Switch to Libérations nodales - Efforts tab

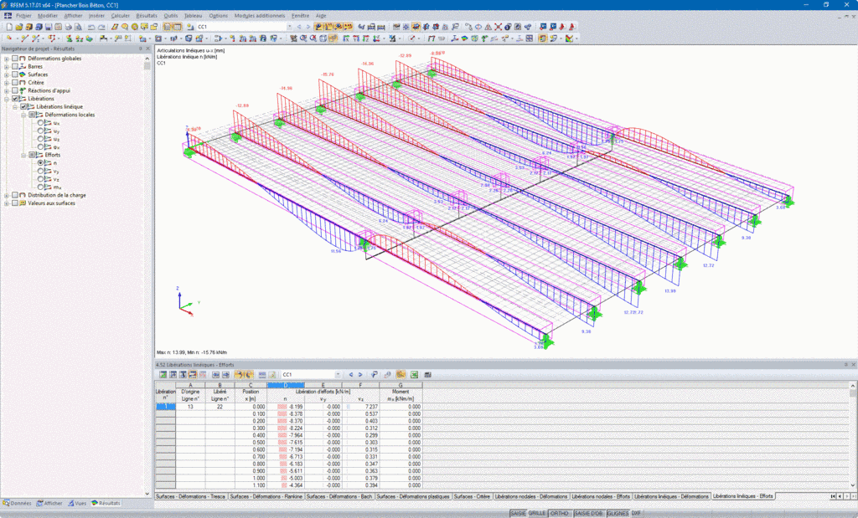(601, 496)
